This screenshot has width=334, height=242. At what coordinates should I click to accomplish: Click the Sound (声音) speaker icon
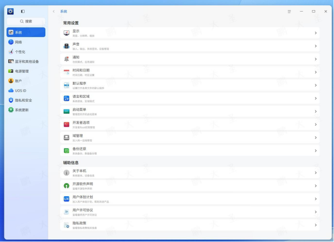coord(67,46)
